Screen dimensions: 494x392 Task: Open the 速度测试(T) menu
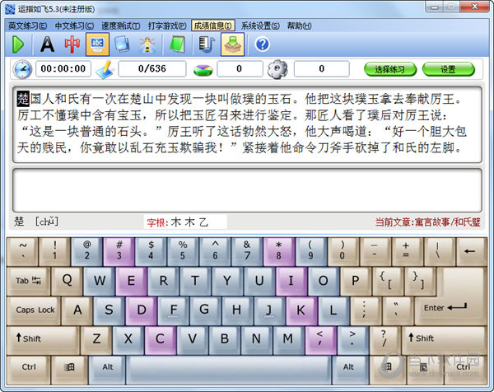pyautogui.click(x=121, y=26)
